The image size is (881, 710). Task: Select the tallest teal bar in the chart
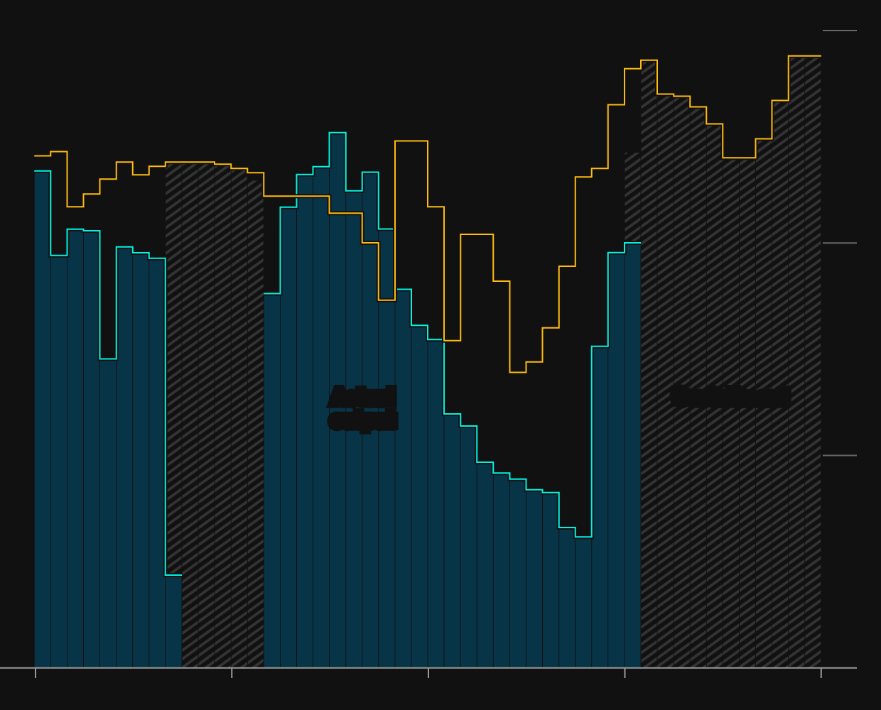click(337, 398)
